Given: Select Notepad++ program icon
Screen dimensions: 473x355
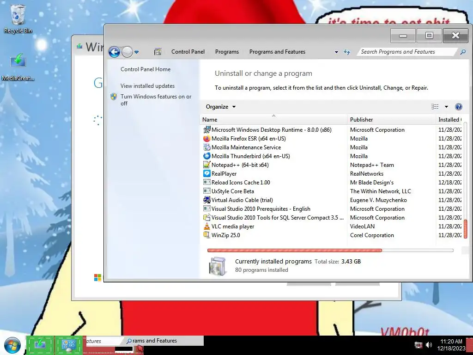Looking at the screenshot, I should coord(206,165).
